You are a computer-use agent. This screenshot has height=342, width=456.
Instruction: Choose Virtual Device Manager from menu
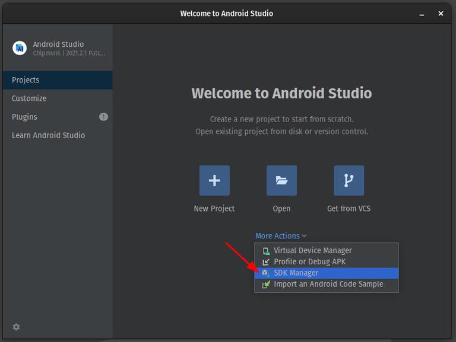327,251
